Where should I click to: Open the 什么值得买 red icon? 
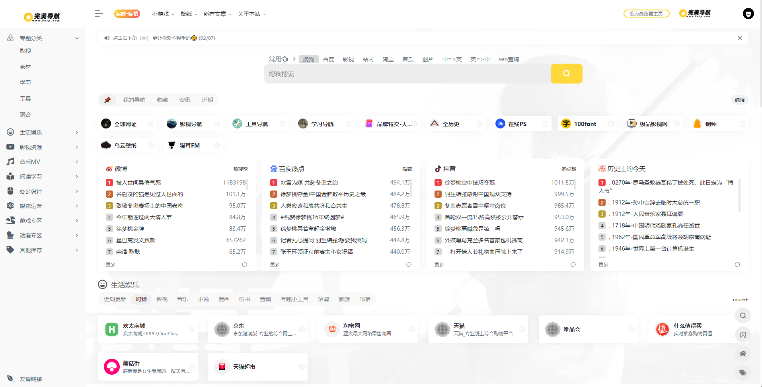click(x=663, y=329)
